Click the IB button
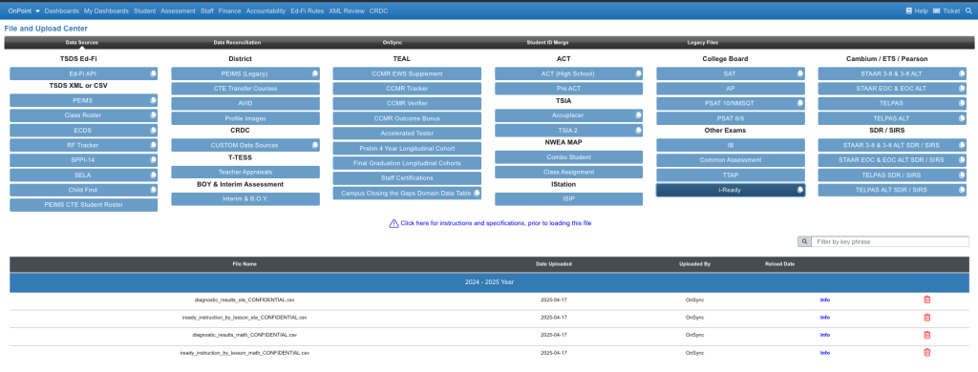 731,145
